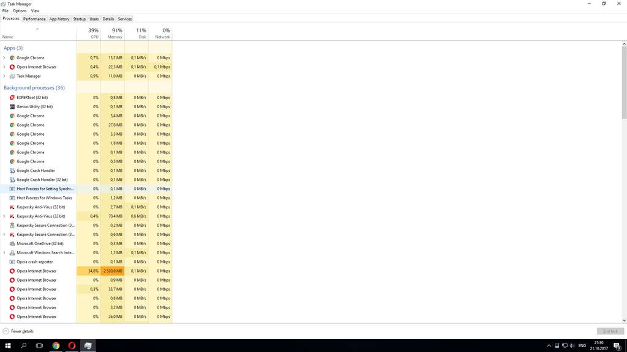The image size is (627, 352).
Task: Open the File menu
Action: (x=5, y=11)
